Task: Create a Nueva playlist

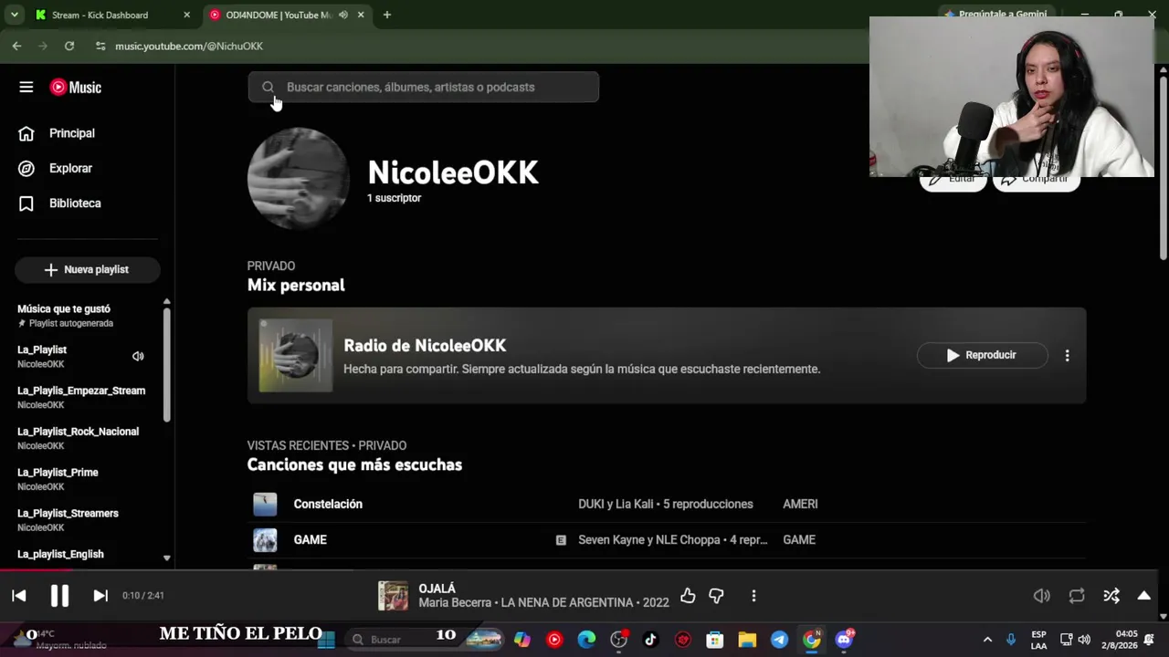Action: tap(88, 269)
